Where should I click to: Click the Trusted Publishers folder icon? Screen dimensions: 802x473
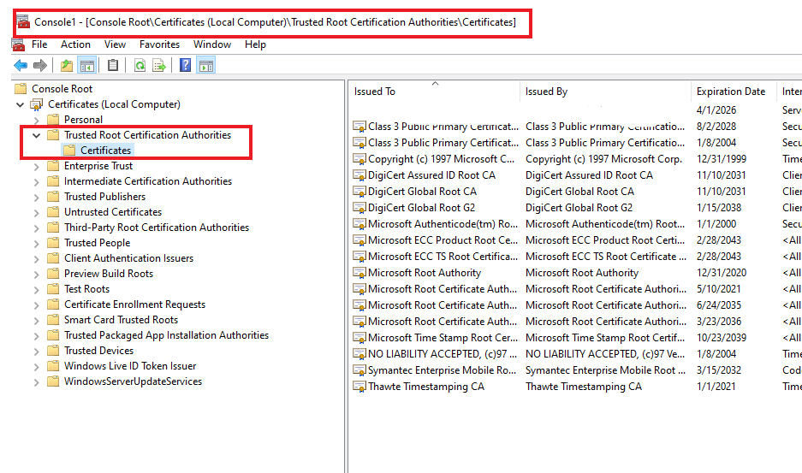[x=53, y=197]
